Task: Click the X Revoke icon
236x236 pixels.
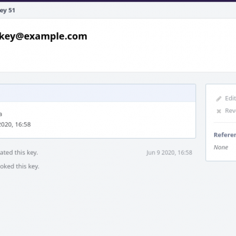Action: pyautogui.click(x=219, y=111)
